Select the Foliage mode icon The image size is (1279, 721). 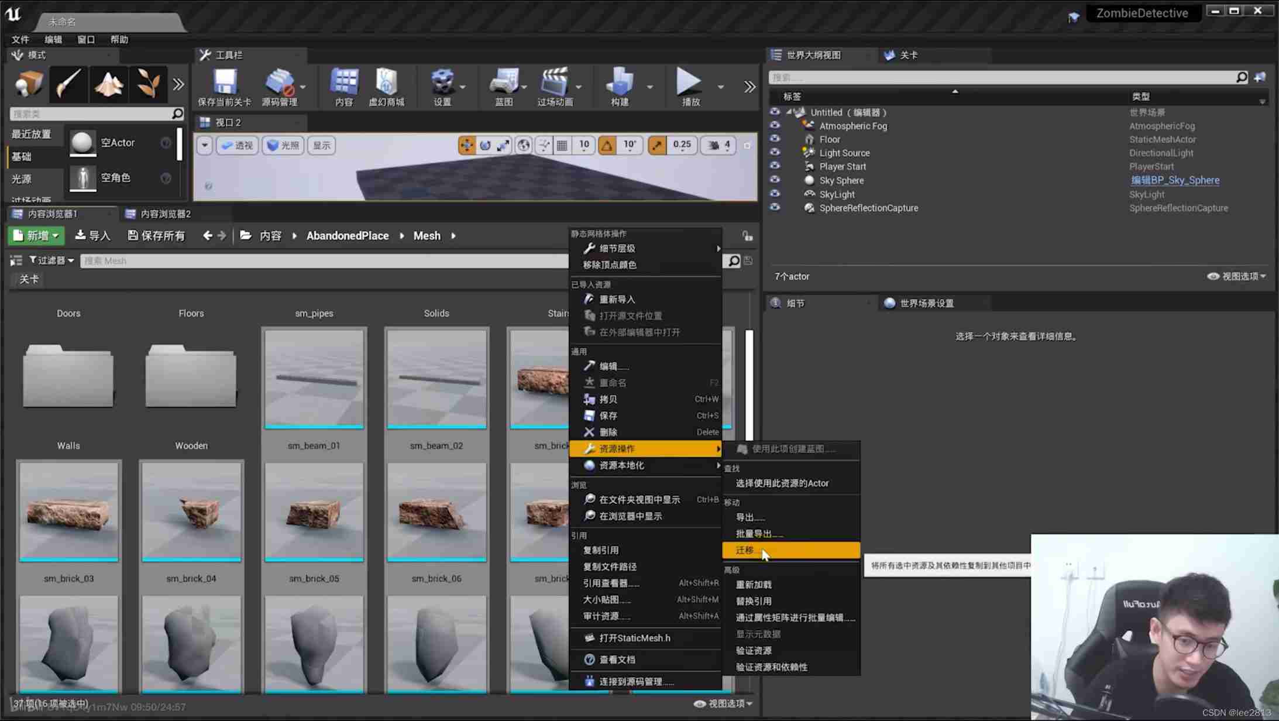[149, 84]
